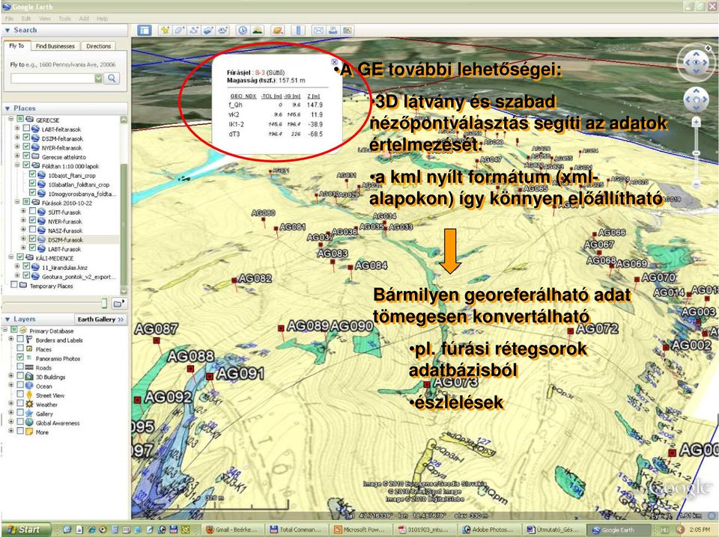The image size is (719, 537).
Task: Switch to the Directions tab
Action: click(99, 46)
